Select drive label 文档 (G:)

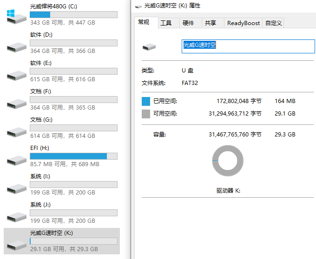point(41,120)
